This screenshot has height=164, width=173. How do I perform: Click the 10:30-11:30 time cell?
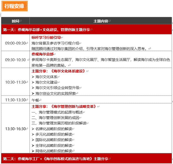[15, 82]
